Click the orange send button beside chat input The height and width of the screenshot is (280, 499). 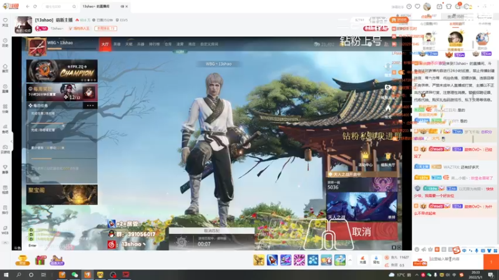(491, 262)
